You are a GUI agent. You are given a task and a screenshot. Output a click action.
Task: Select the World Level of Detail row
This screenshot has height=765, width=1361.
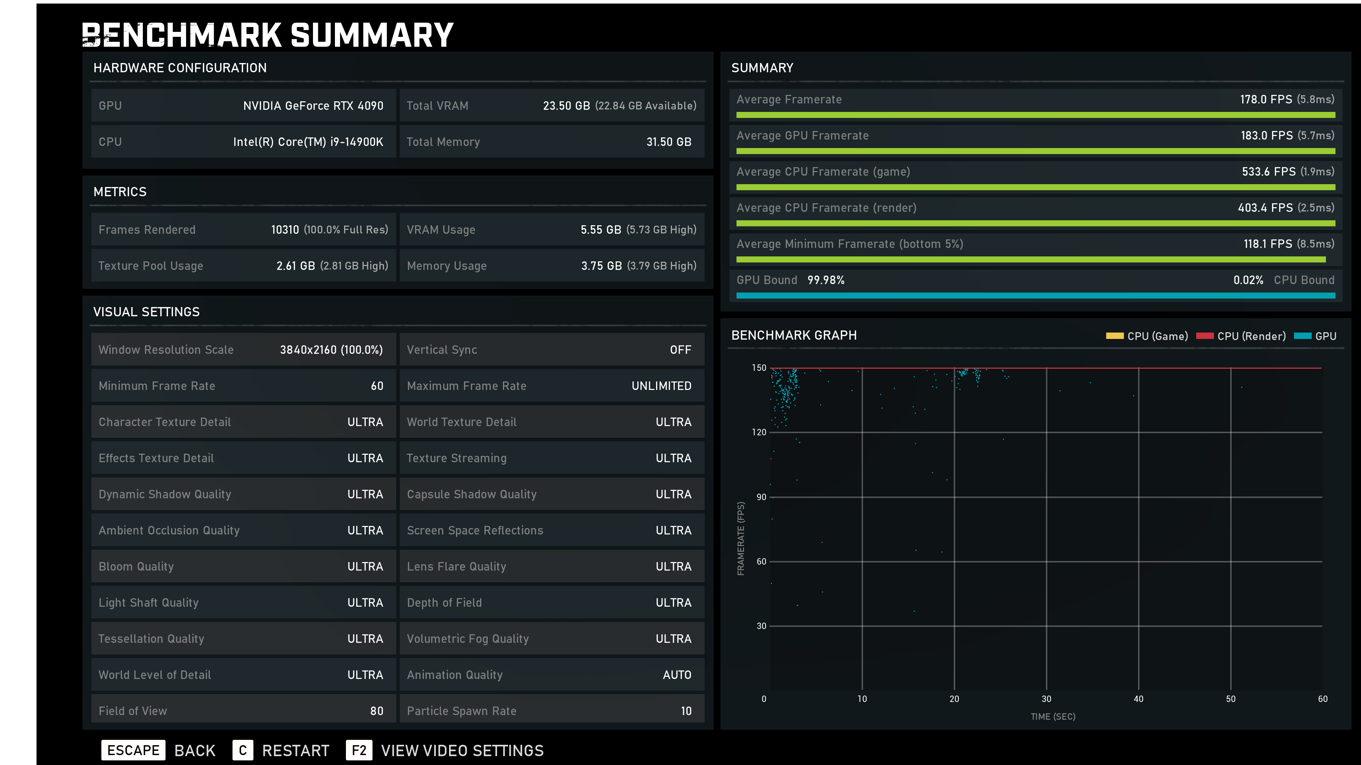click(243, 675)
